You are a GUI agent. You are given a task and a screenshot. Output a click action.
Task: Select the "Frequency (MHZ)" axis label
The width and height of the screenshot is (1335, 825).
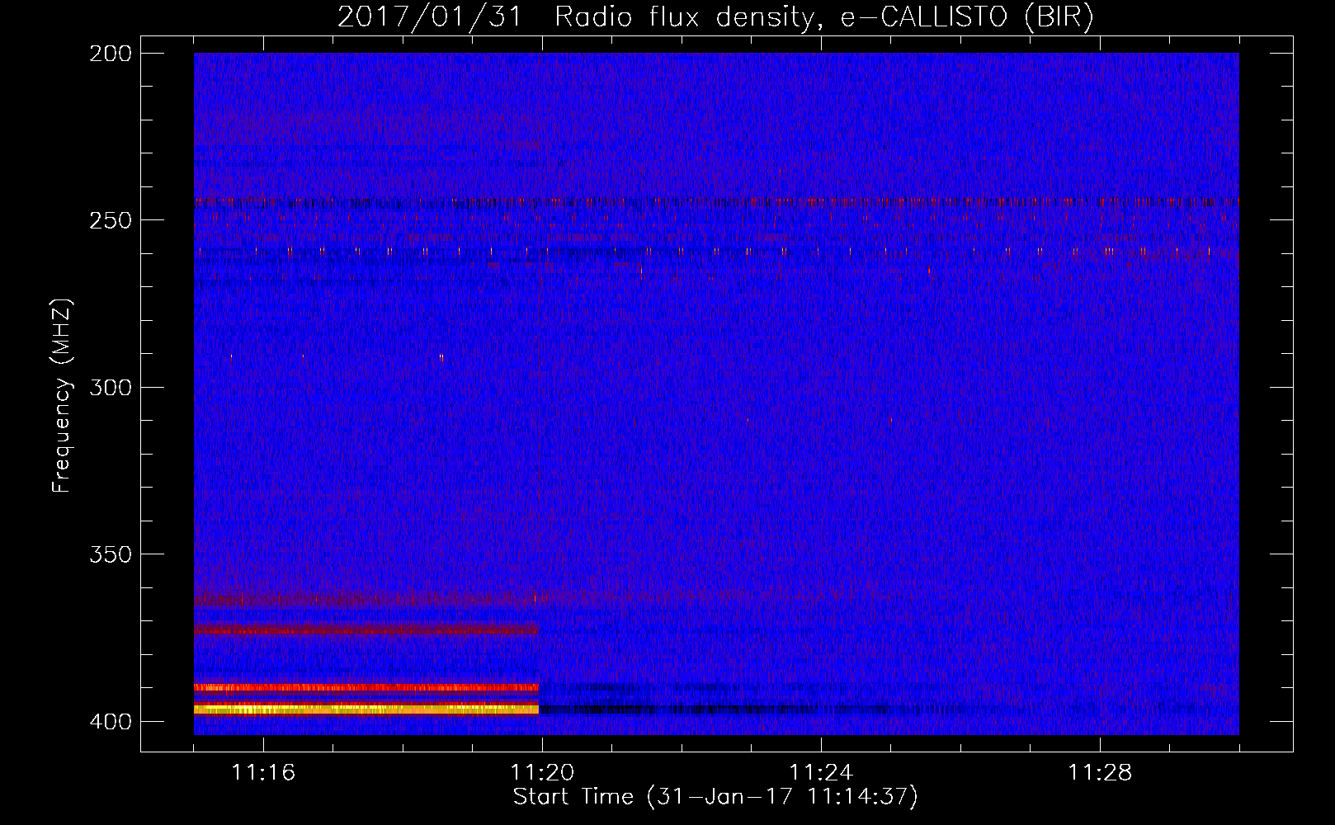62,396
